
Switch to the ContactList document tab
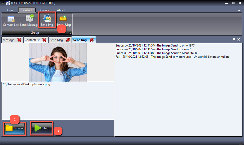pyautogui.click(x=32, y=40)
